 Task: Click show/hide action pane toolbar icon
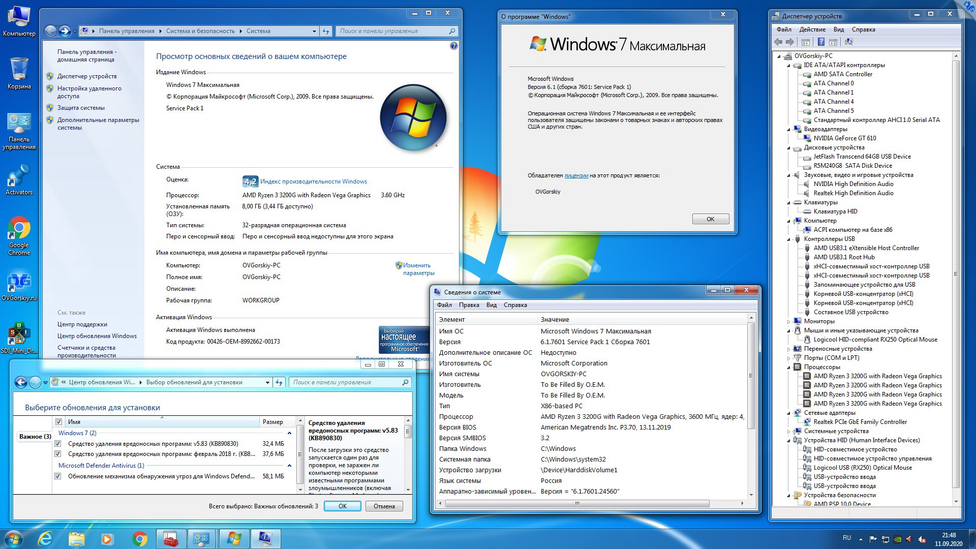[x=833, y=42]
